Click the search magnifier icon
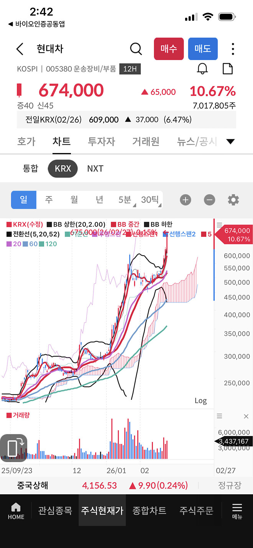This screenshot has width=253, height=548. (x=136, y=49)
